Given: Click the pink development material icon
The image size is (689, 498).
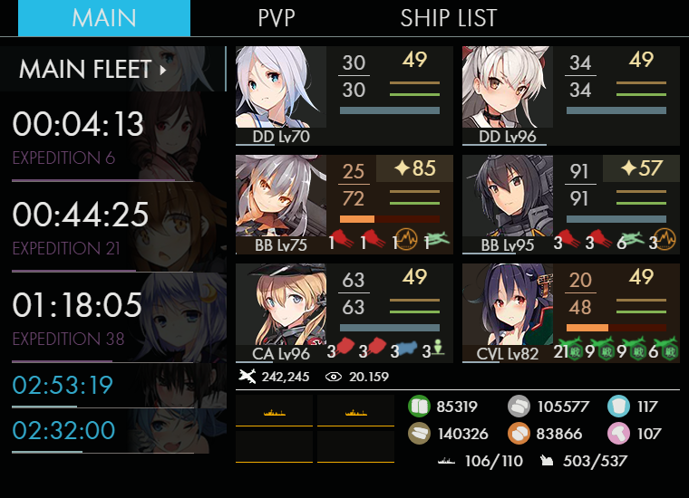Looking at the screenshot, I should pos(618,434).
